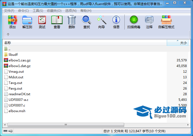Screen dimensions: 193x136
Task: Select the parent folder '..' icon
Action: pyautogui.click(x=6, y=49)
